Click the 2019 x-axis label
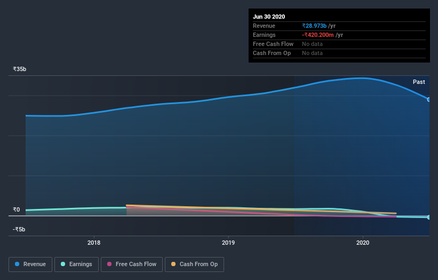The width and height of the screenshot is (438, 280). [x=228, y=243]
